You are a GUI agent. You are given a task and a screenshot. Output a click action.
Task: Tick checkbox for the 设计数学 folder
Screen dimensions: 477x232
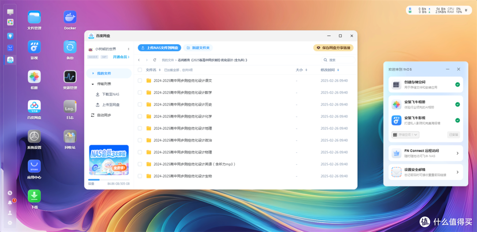(x=140, y=92)
